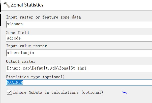The height and width of the screenshot is (103, 152).
Task: Click the 'Statistics type (optional)' label
Action: 35,76
